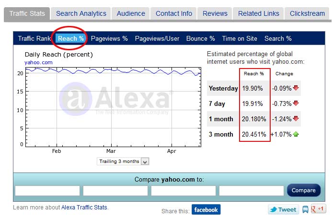Open the Reviews tab
This screenshot has width=332, height=219.
click(x=215, y=13)
